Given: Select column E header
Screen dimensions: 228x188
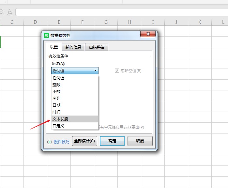Looking at the screenshot, I should [59, 22].
